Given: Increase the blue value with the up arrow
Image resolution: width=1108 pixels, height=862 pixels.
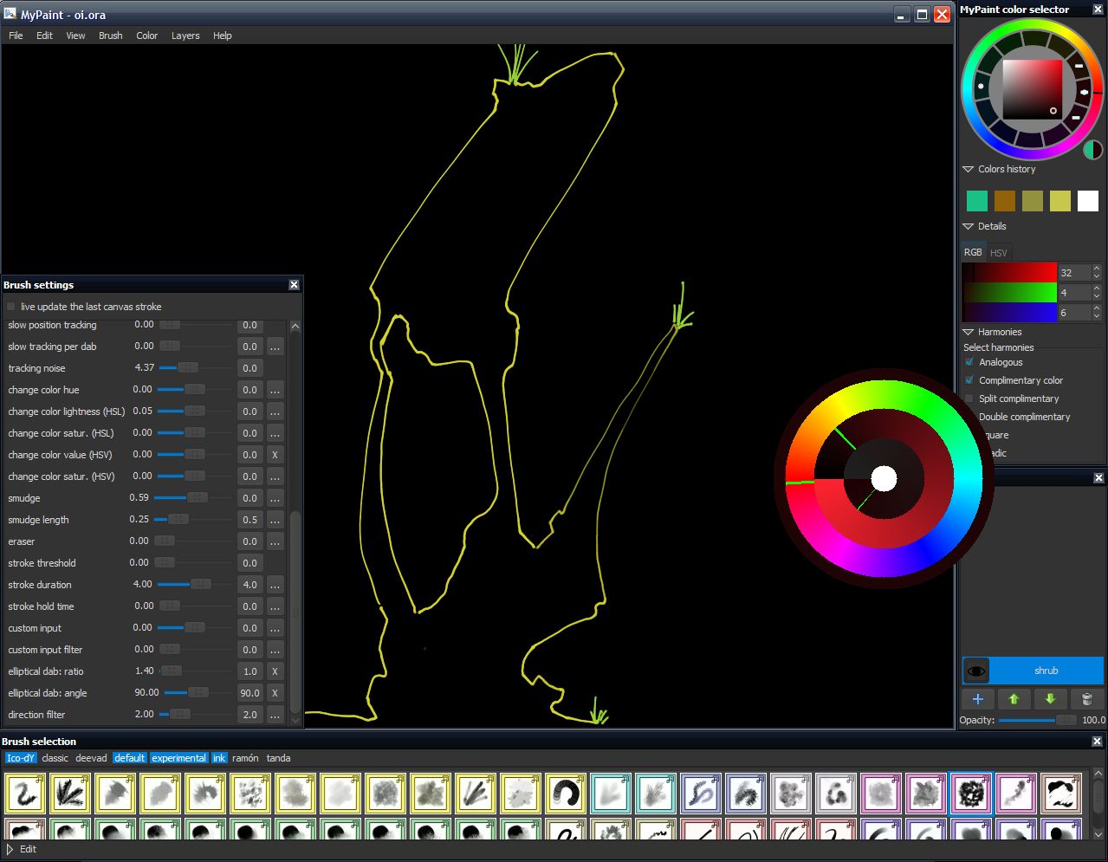Looking at the screenshot, I should [1097, 308].
